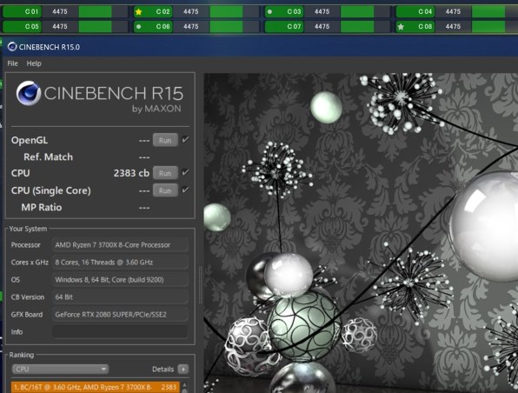Click the Details label in Ranking
518x393 pixels.
[x=163, y=370]
